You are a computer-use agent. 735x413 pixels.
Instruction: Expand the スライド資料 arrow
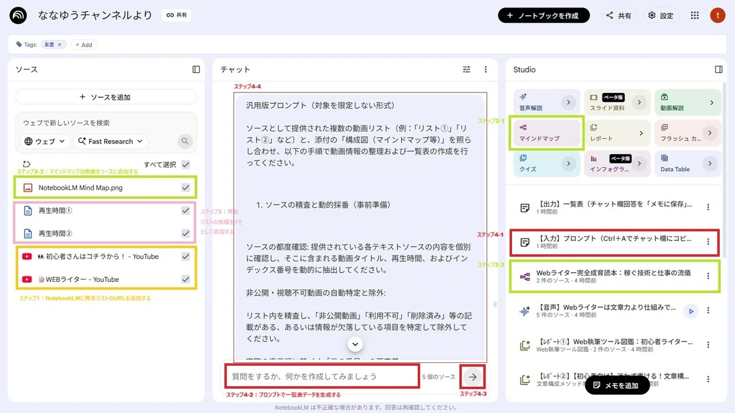coord(639,102)
